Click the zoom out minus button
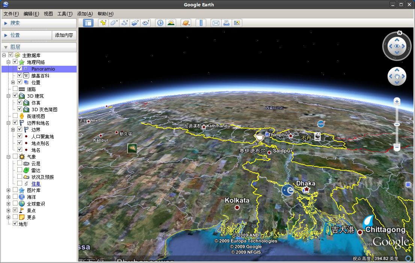The width and height of the screenshot is (415, 263). point(397,147)
